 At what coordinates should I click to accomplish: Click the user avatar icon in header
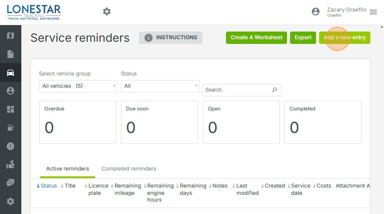[316, 12]
